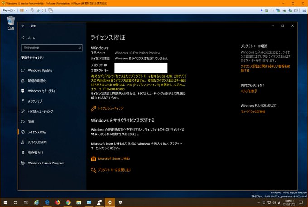
Task: Launch Google Chrome from taskbar
Action: [x=68, y=202]
